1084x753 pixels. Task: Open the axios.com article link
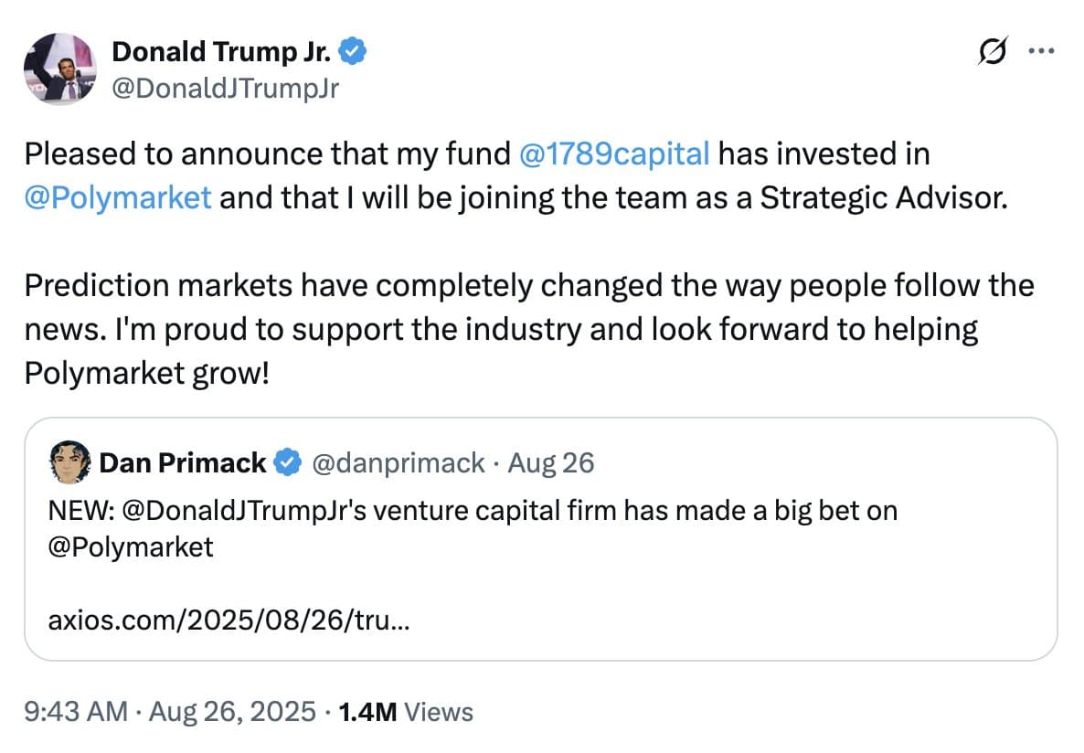[228, 622]
